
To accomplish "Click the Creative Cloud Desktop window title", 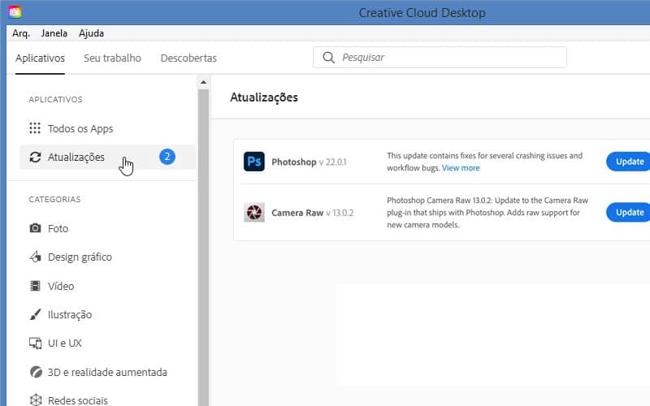I will click(422, 13).
